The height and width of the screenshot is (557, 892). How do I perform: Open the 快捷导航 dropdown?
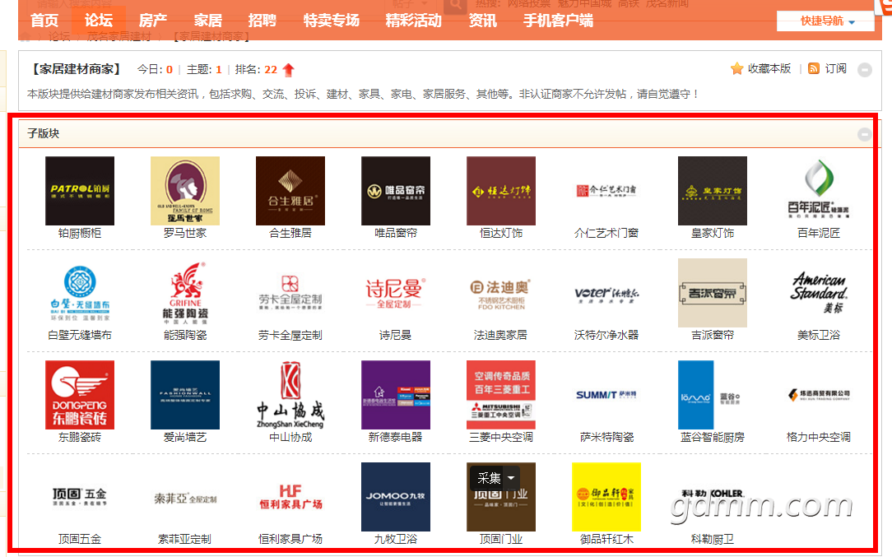click(825, 21)
